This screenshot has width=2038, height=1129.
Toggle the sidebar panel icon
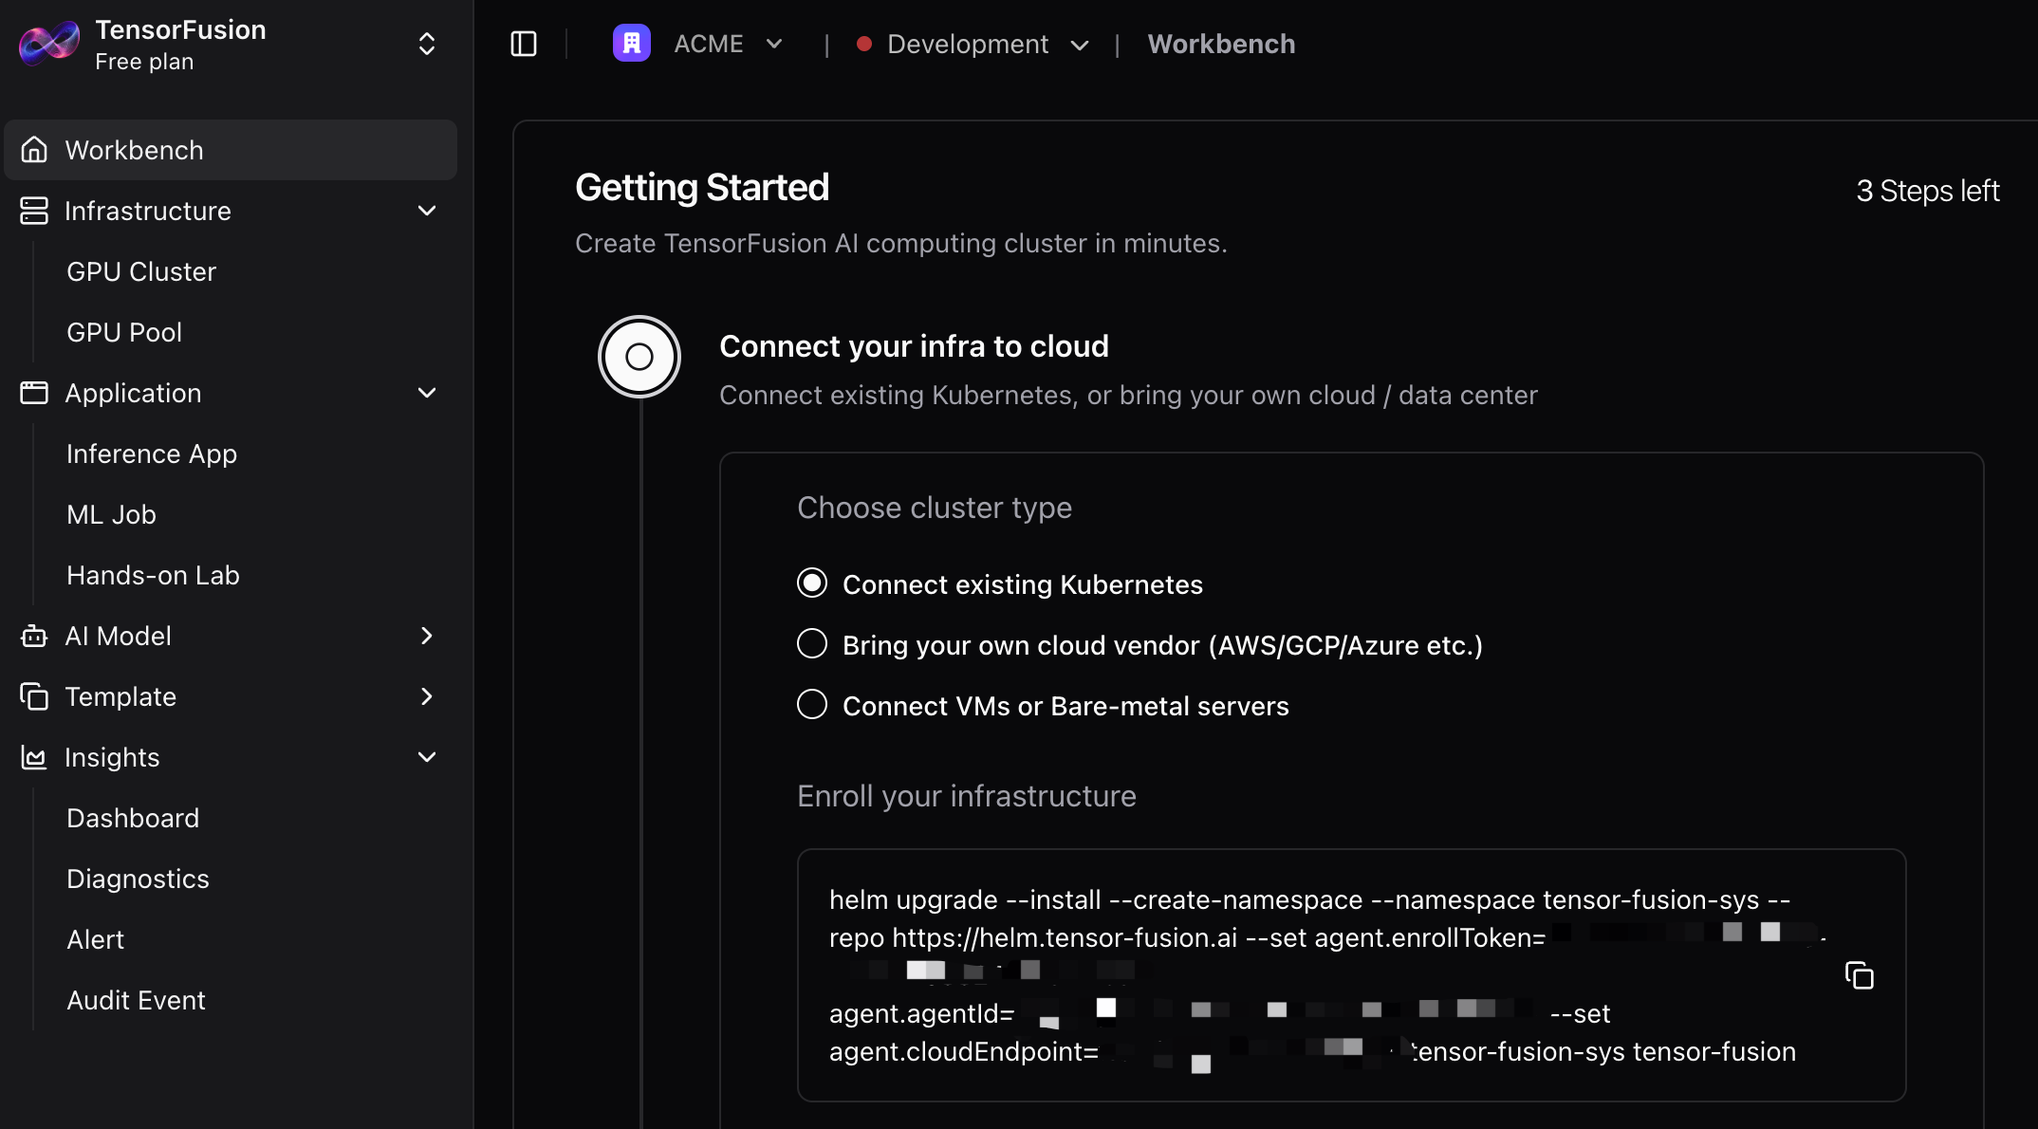[x=524, y=44]
